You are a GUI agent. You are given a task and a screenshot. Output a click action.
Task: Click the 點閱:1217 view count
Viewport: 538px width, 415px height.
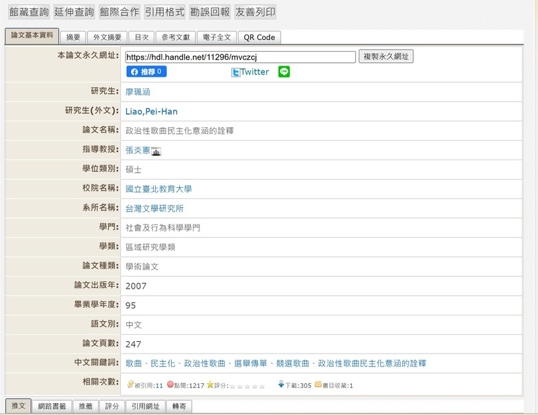point(189,386)
